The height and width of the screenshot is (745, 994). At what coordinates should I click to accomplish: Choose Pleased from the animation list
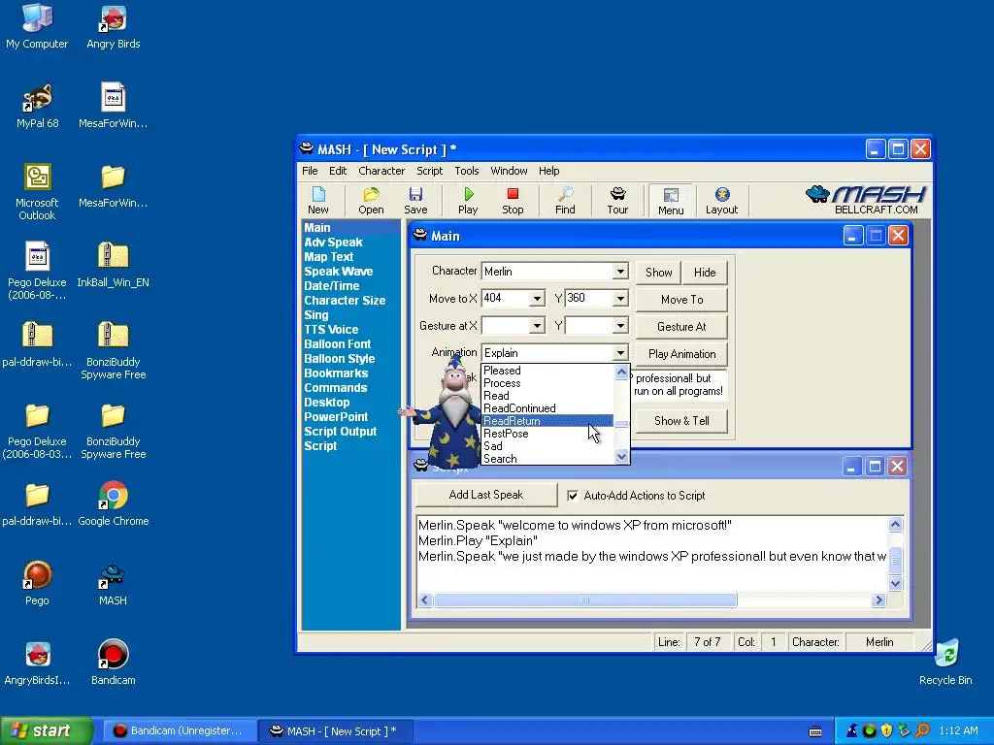pos(547,371)
